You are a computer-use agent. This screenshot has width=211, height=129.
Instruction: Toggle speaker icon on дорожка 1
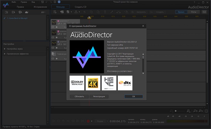click(x=53, y=27)
